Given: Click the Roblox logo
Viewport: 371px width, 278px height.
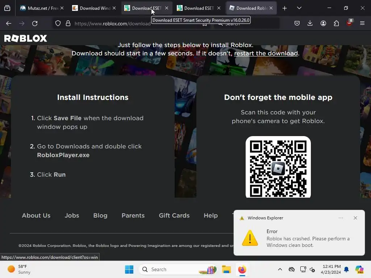Looking at the screenshot, I should click(26, 38).
